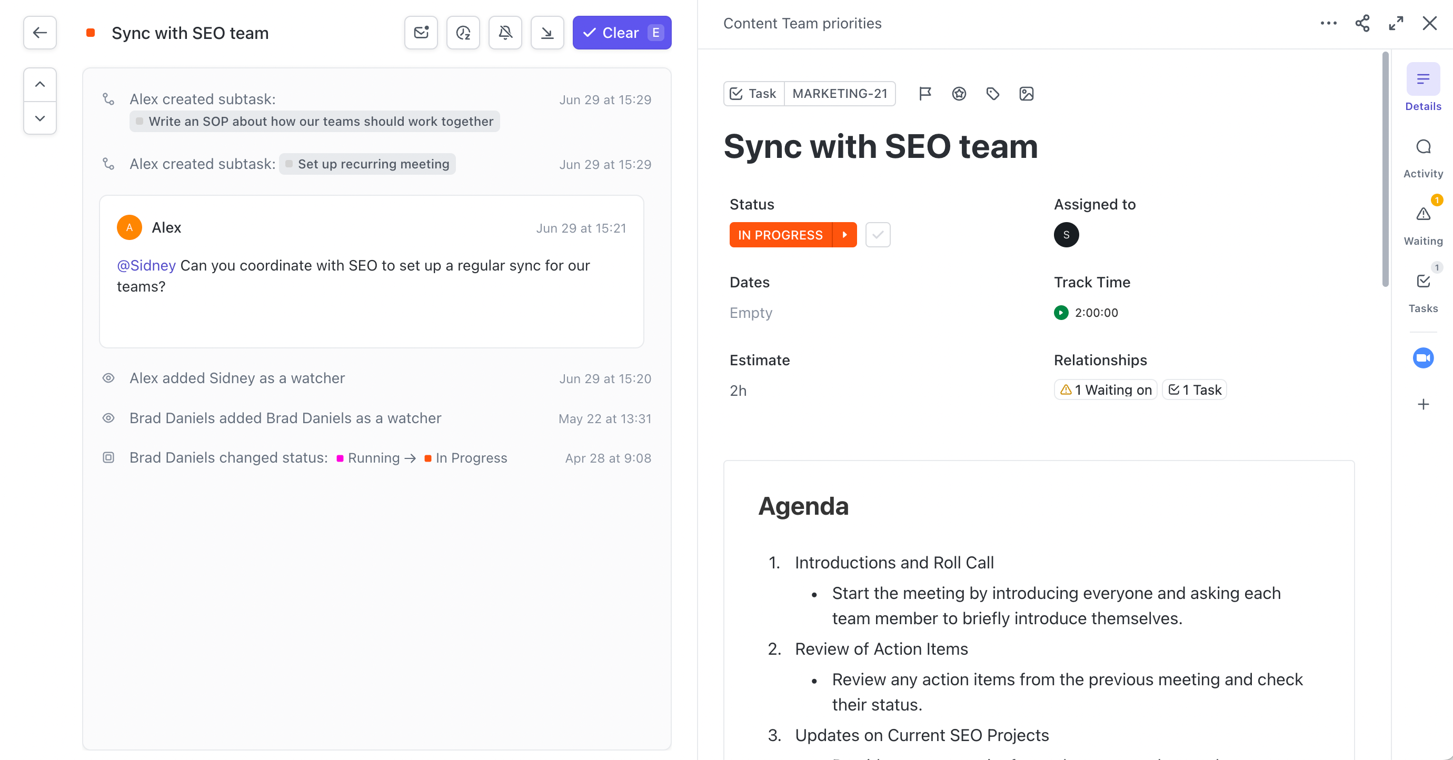Set a cover image for the task
Image resolution: width=1453 pixels, height=760 pixels.
(1027, 94)
